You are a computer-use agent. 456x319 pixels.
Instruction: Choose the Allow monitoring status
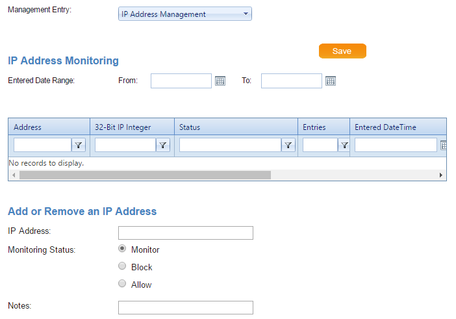pos(122,284)
